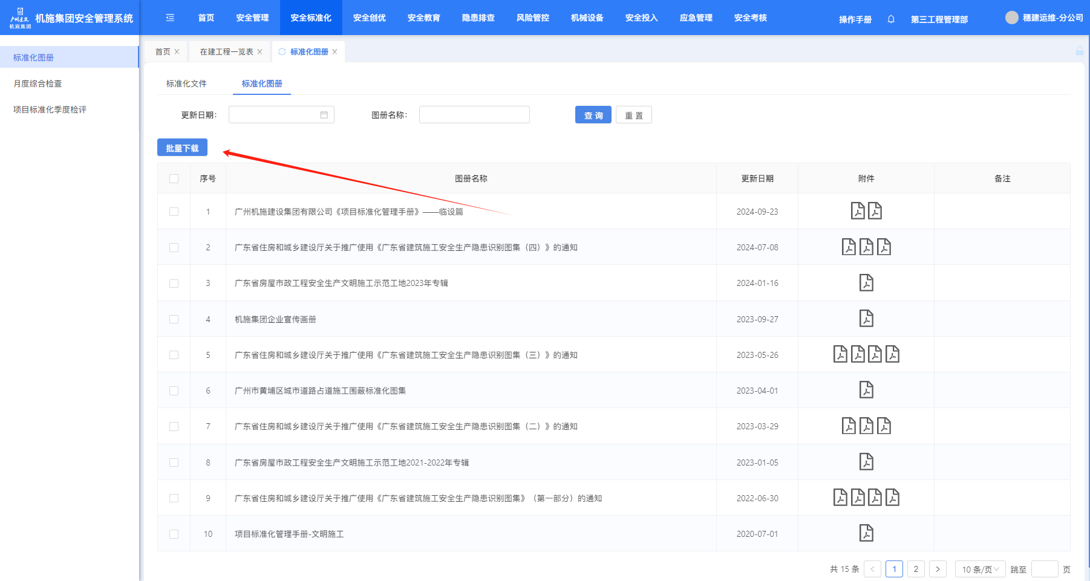Screen dimensions: 1090x581
Task: Click the calendar icon in 更新日期 field
Action: coord(324,115)
